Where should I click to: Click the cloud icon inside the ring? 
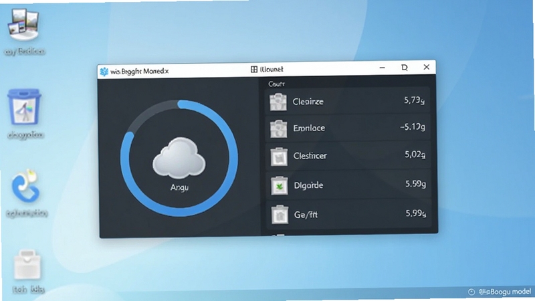click(x=179, y=158)
